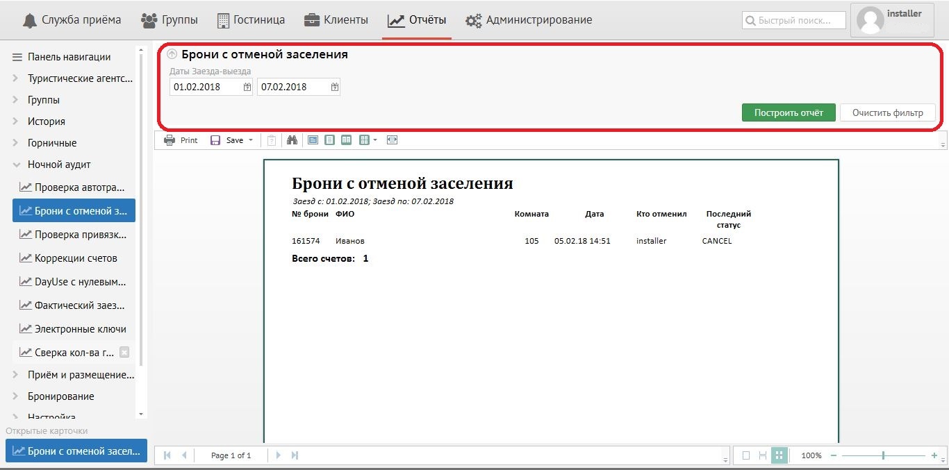Select the multi-page grid view mode at bottom
Screen dimensions: 949x470
(779, 455)
